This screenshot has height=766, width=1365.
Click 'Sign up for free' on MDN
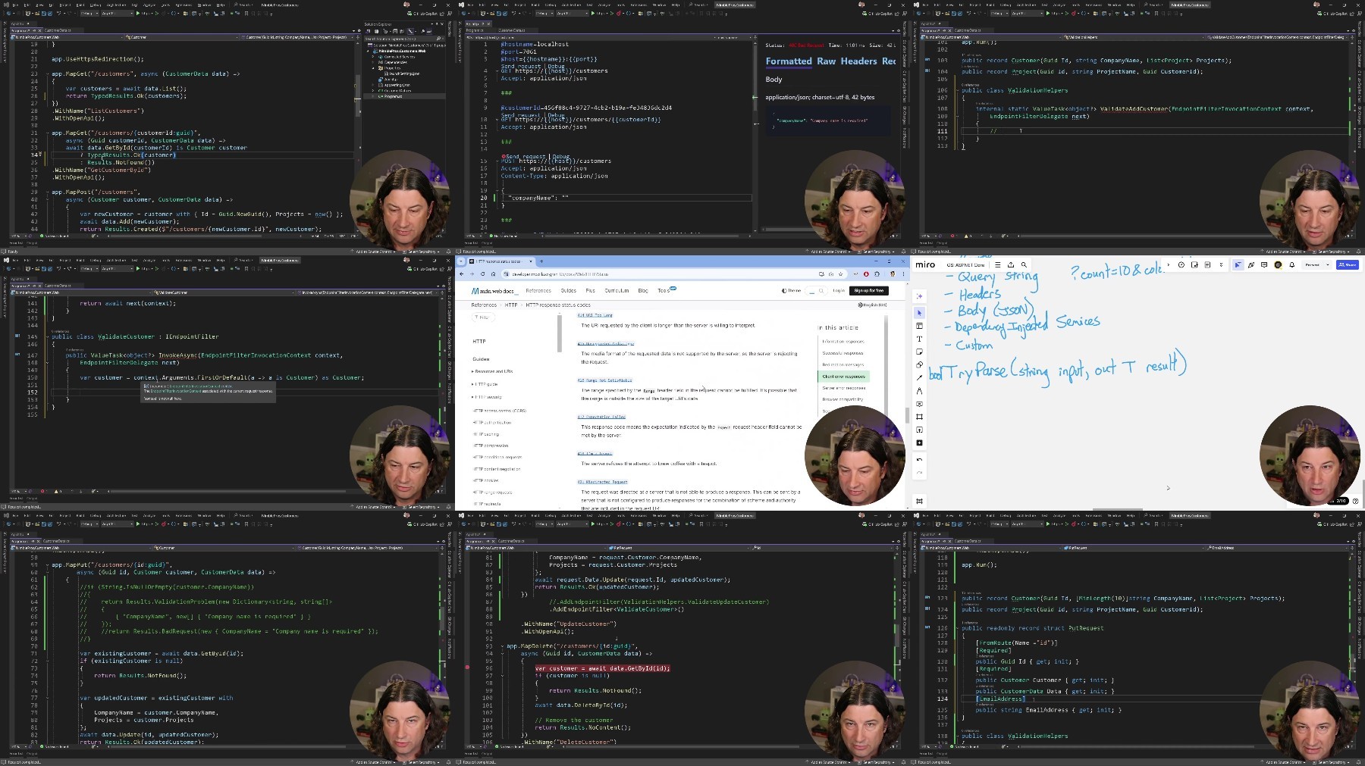(869, 291)
